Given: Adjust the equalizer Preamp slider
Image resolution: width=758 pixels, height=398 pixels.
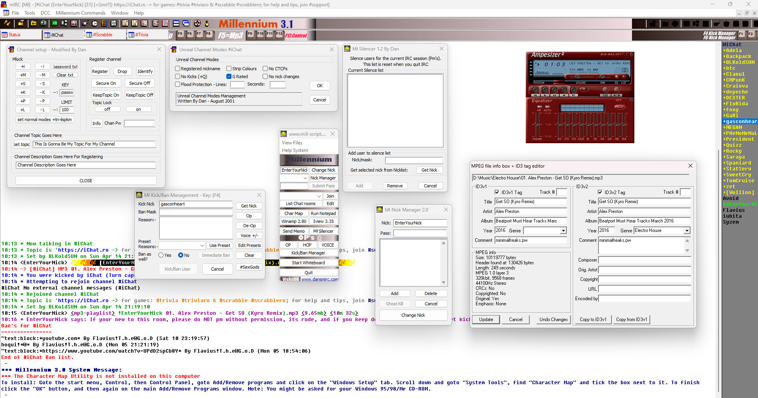Looking at the screenshot, I should 537,124.
